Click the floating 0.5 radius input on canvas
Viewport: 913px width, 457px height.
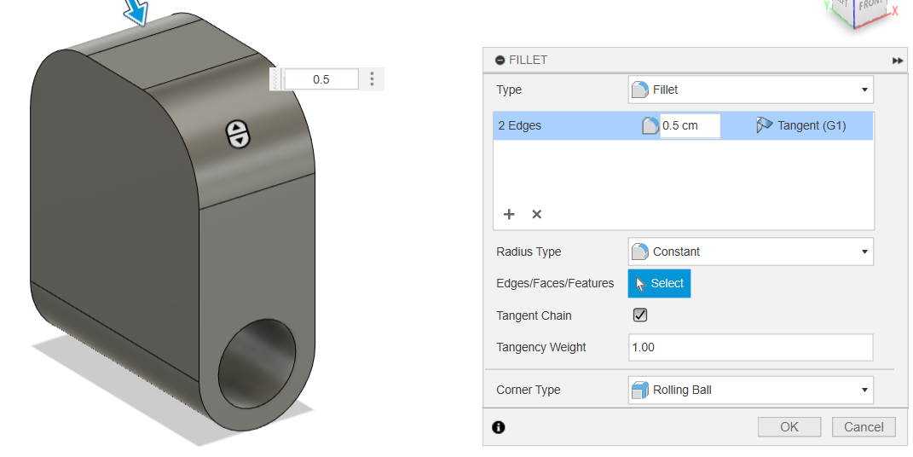tap(321, 79)
